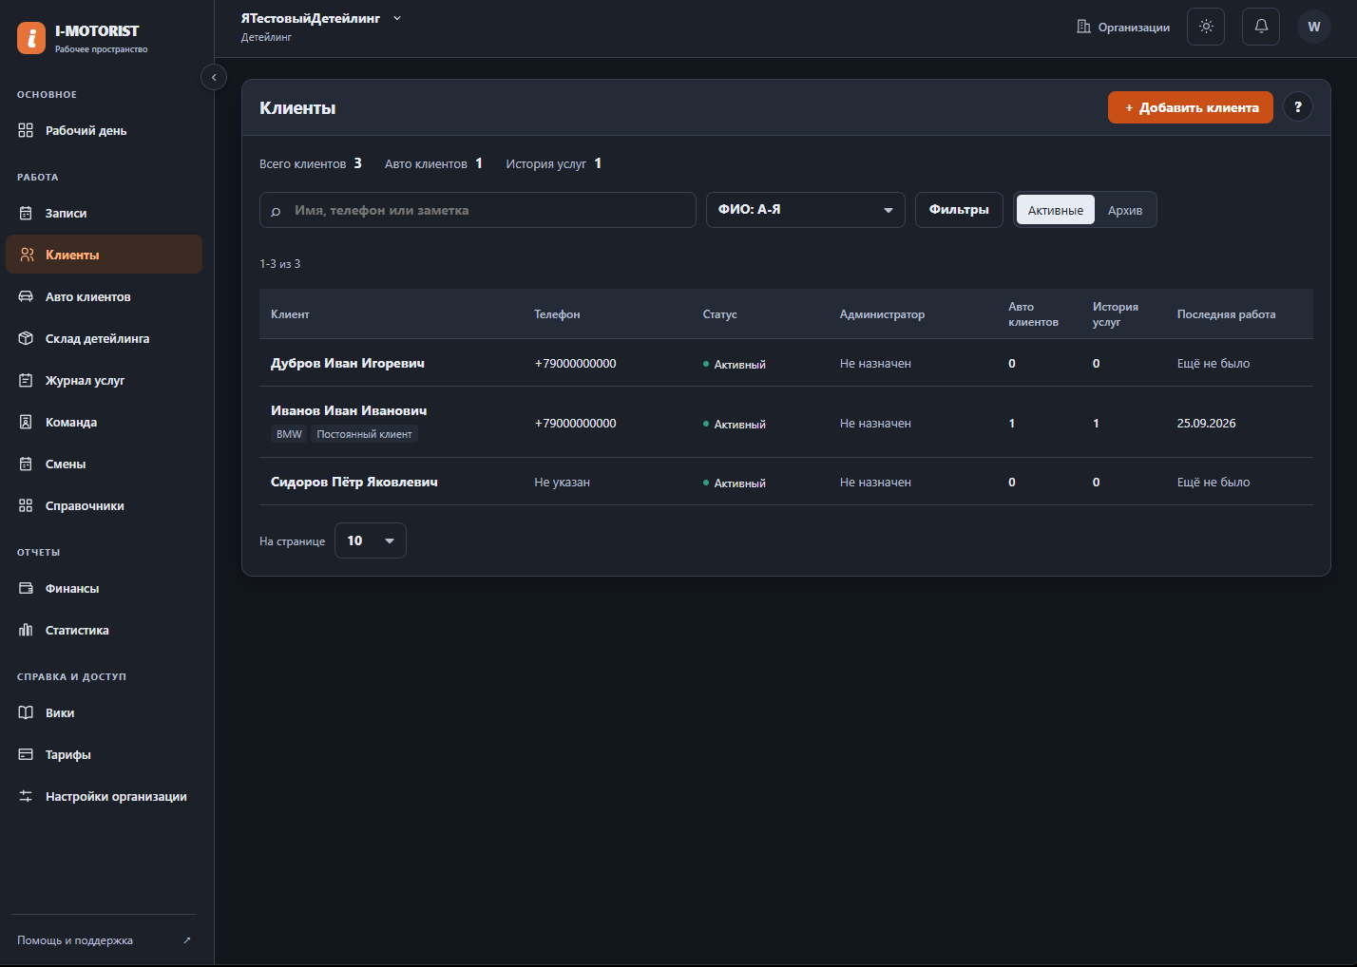Open the Фильтры button
Image resolution: width=1357 pixels, height=967 pixels.
[959, 210]
